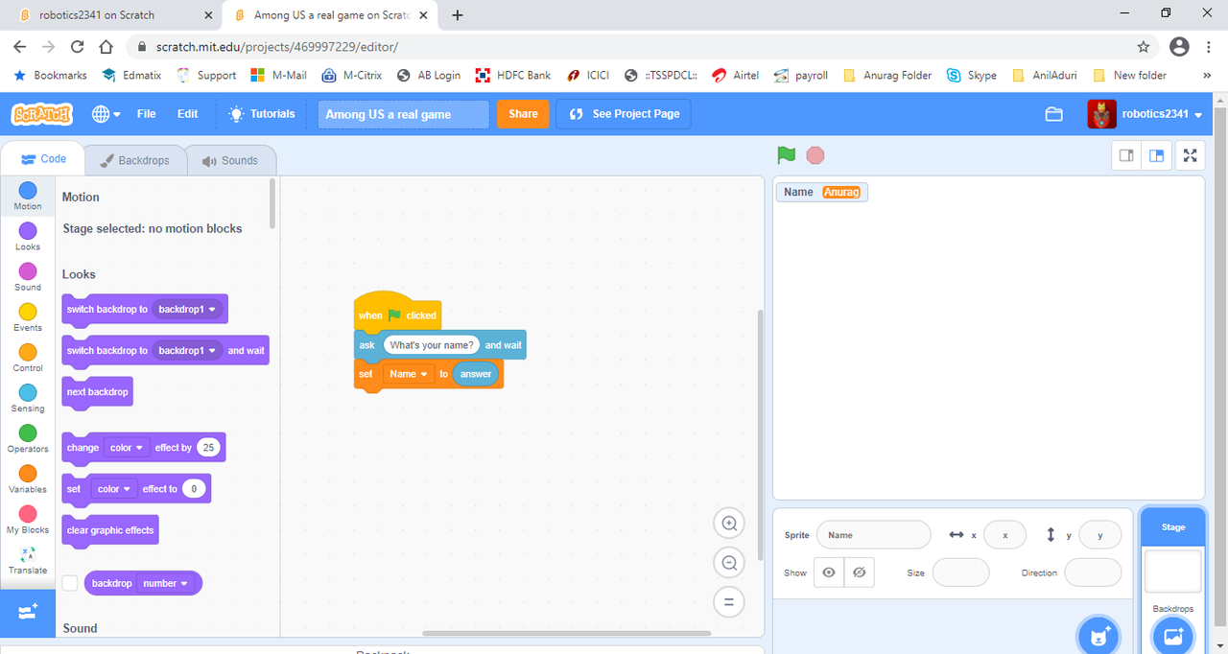Click the workspace vertical scrollbar
1228x654 pixels.
(761, 434)
